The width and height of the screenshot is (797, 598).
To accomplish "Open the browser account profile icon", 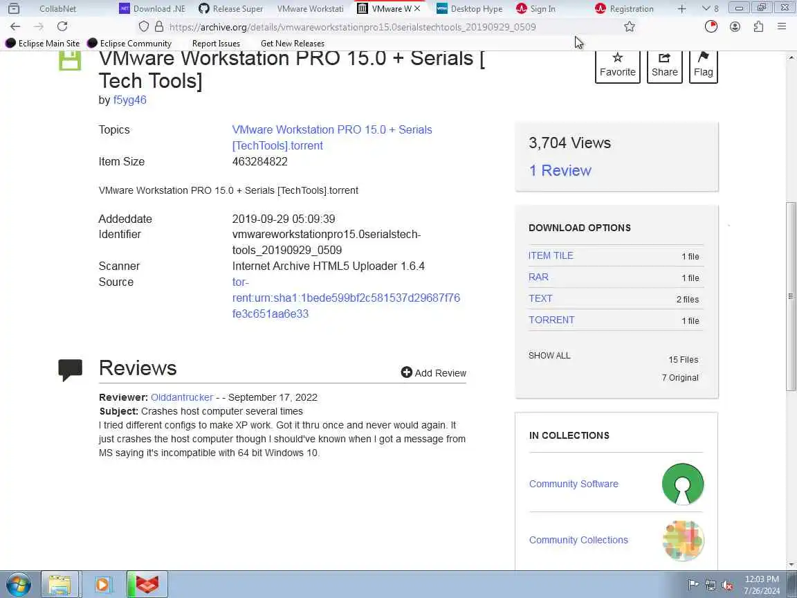I will click(x=735, y=26).
